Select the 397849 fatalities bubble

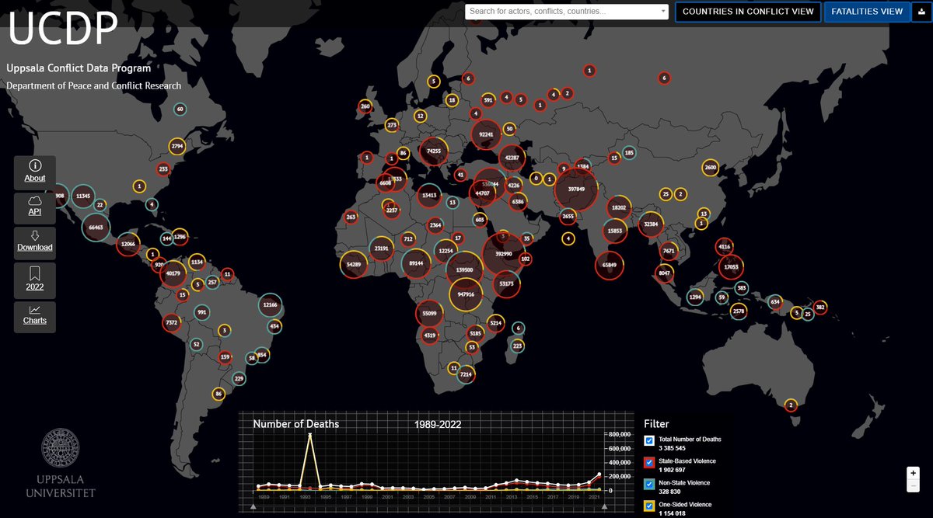(x=576, y=189)
